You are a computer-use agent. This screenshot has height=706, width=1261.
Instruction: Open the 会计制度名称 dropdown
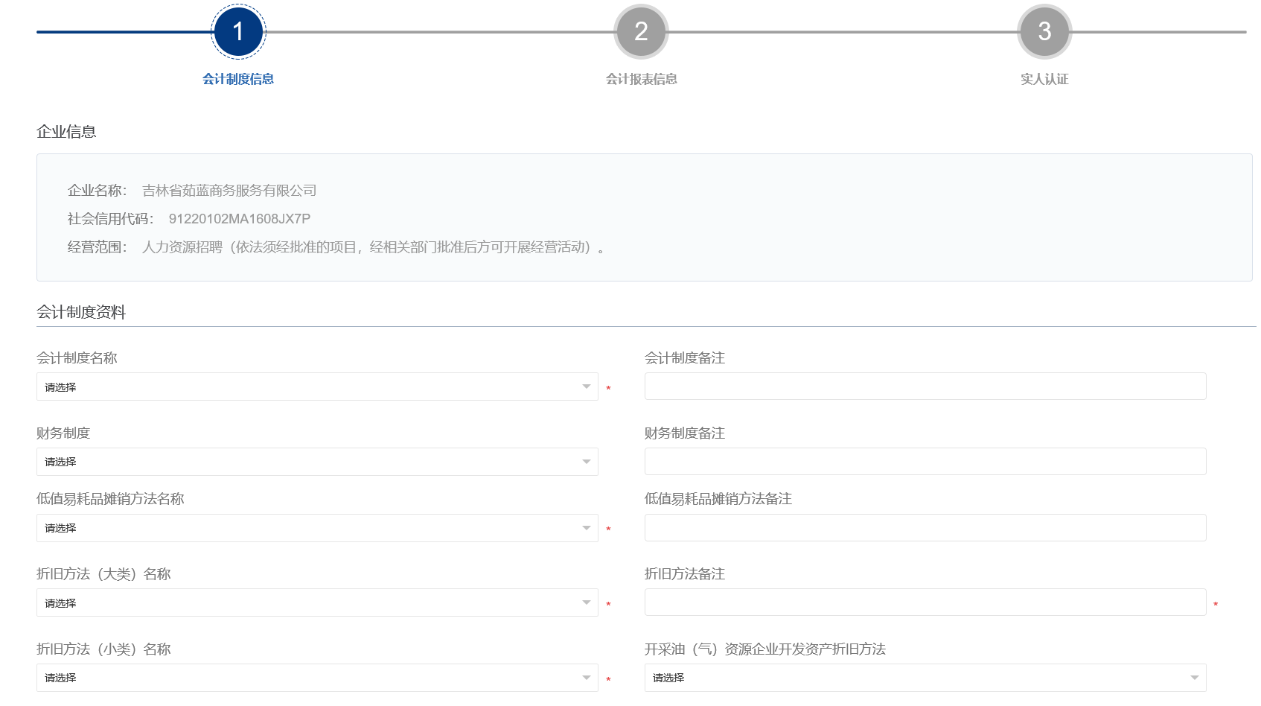[317, 387]
